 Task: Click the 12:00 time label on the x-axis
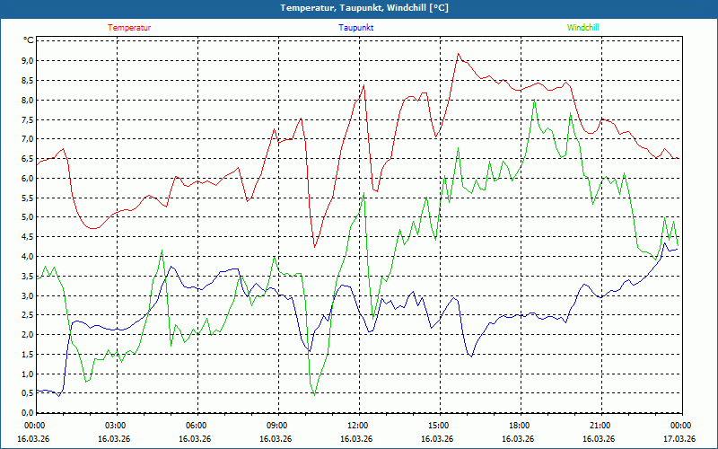356,426
